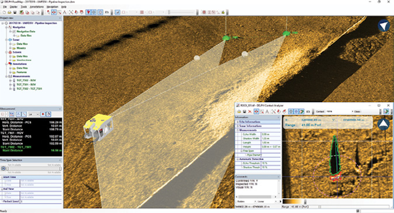Viewport: 394px width, 213px height.
Task: Click the red stop icon in Measurement toolbar
Action: point(43,114)
